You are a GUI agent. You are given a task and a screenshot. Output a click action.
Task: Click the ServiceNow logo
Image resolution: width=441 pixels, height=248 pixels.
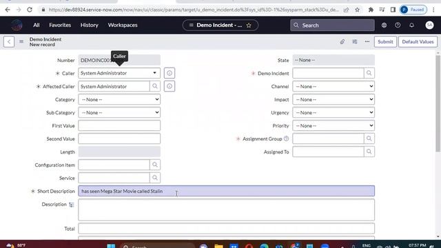[x=17, y=25]
